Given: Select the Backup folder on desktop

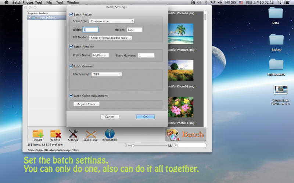Looking at the screenshot, I should point(276,39).
